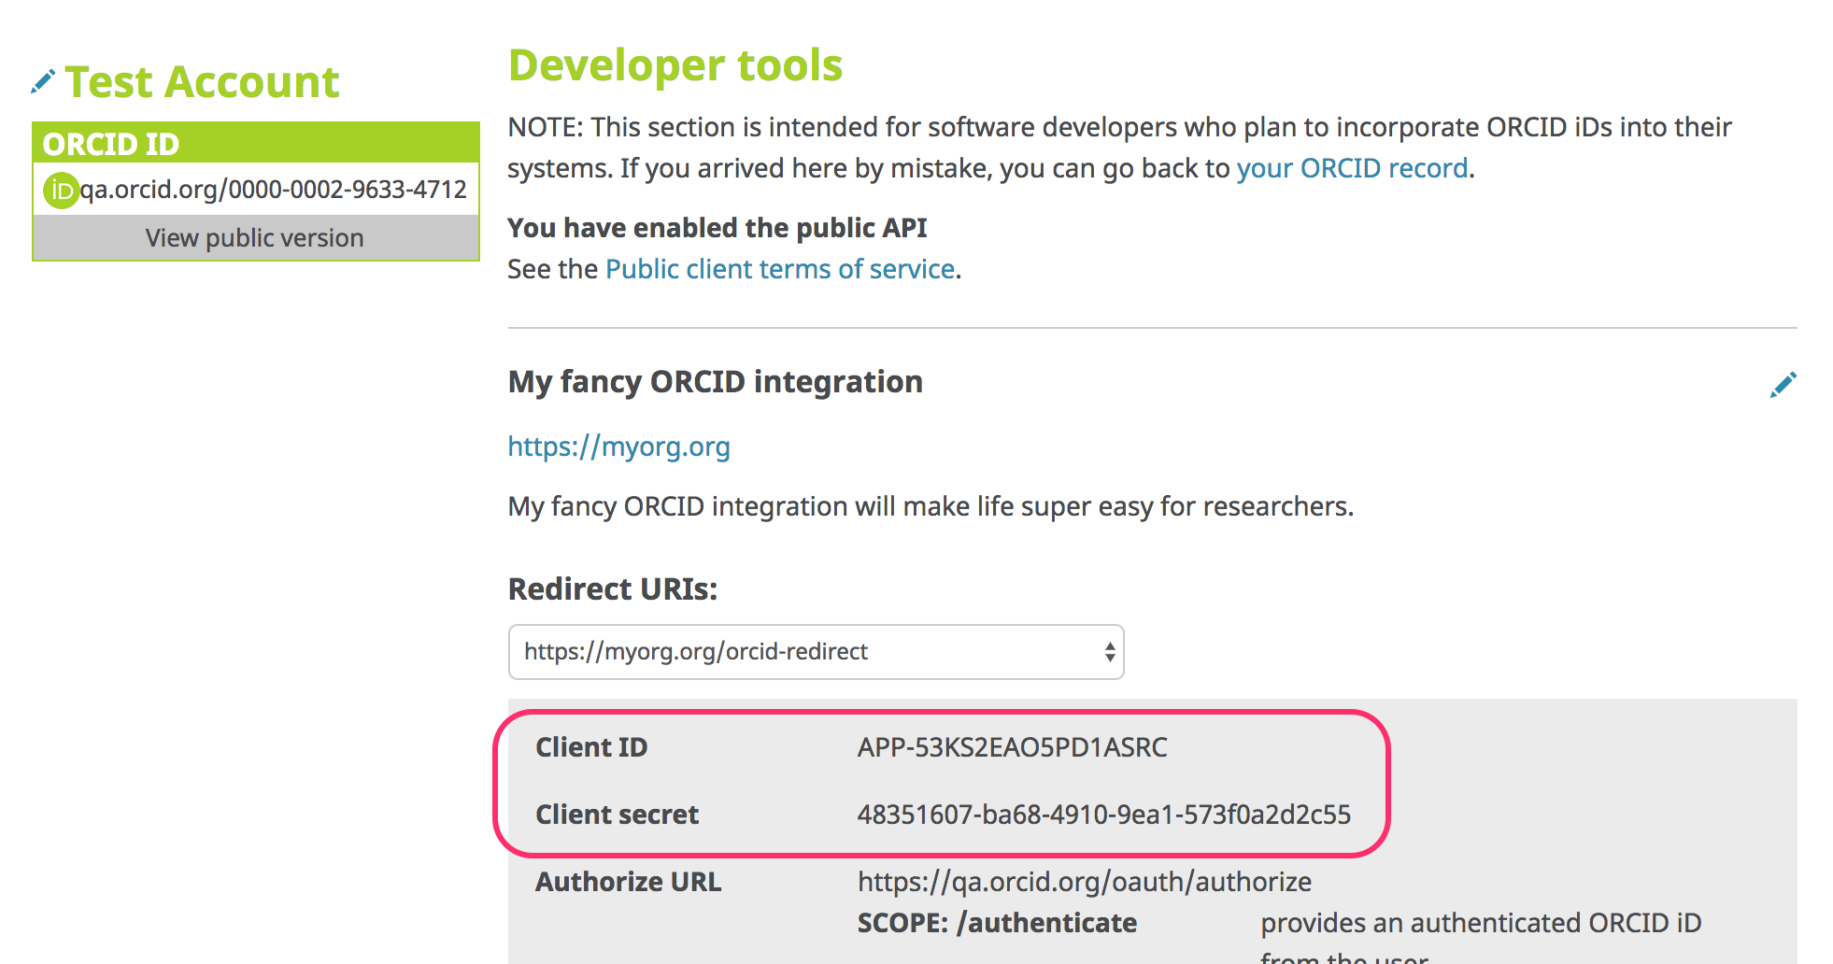Click the https://qa.orcid.org/oauth/authorize URL text

point(1085,882)
